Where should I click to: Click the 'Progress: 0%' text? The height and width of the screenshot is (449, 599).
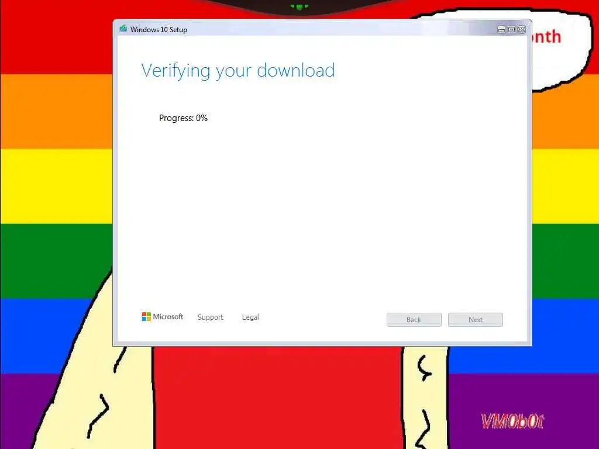[183, 118]
